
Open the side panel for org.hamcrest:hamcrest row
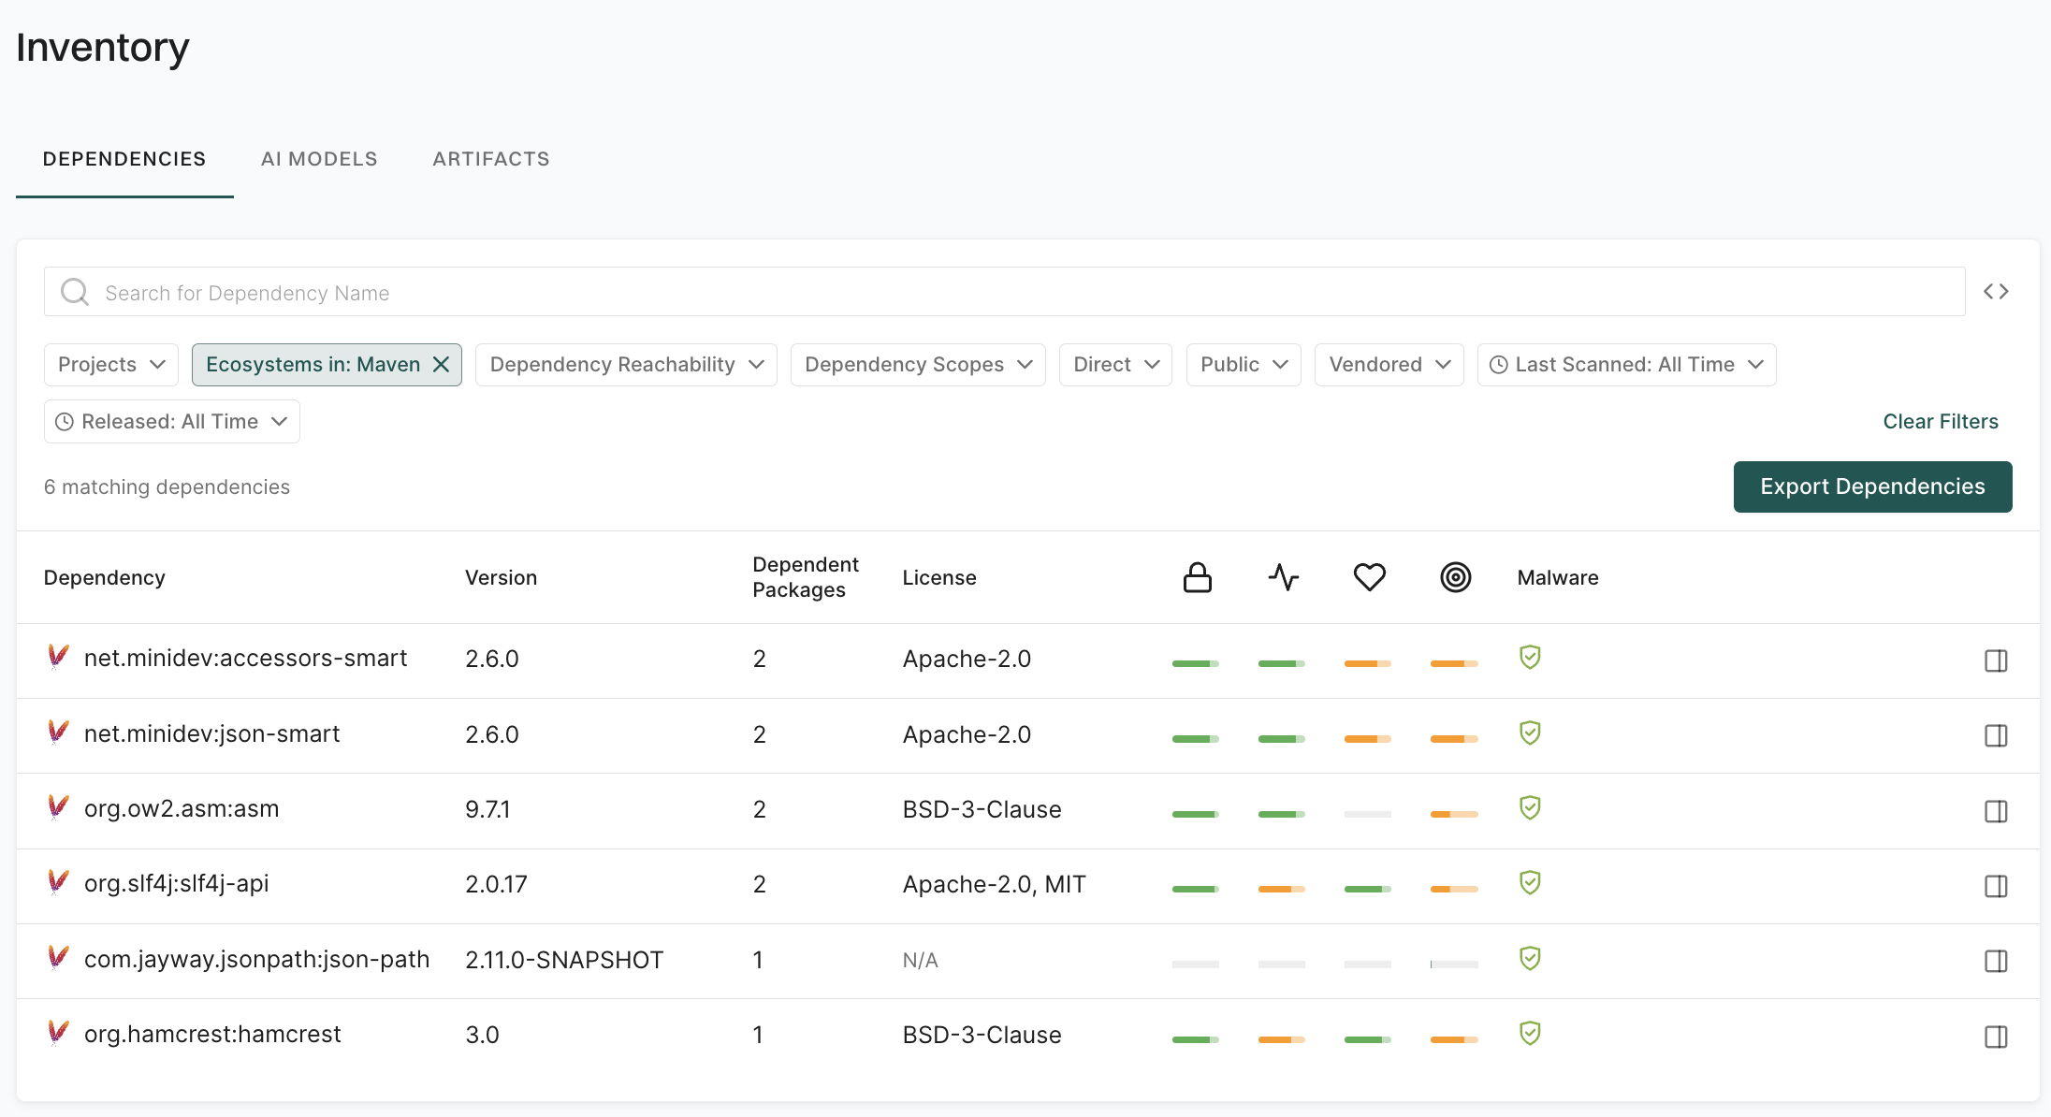point(1997,1037)
